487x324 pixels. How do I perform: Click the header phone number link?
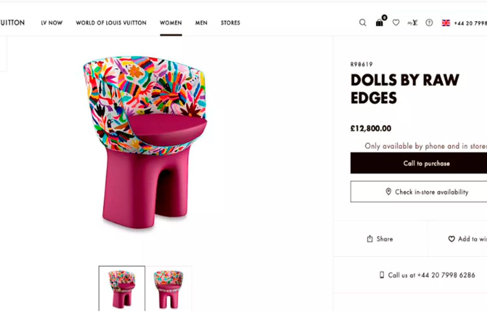(471, 23)
